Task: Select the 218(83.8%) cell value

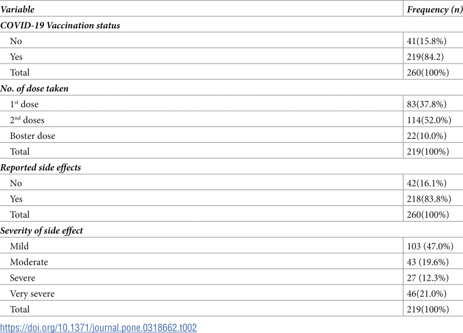Action: point(429,199)
